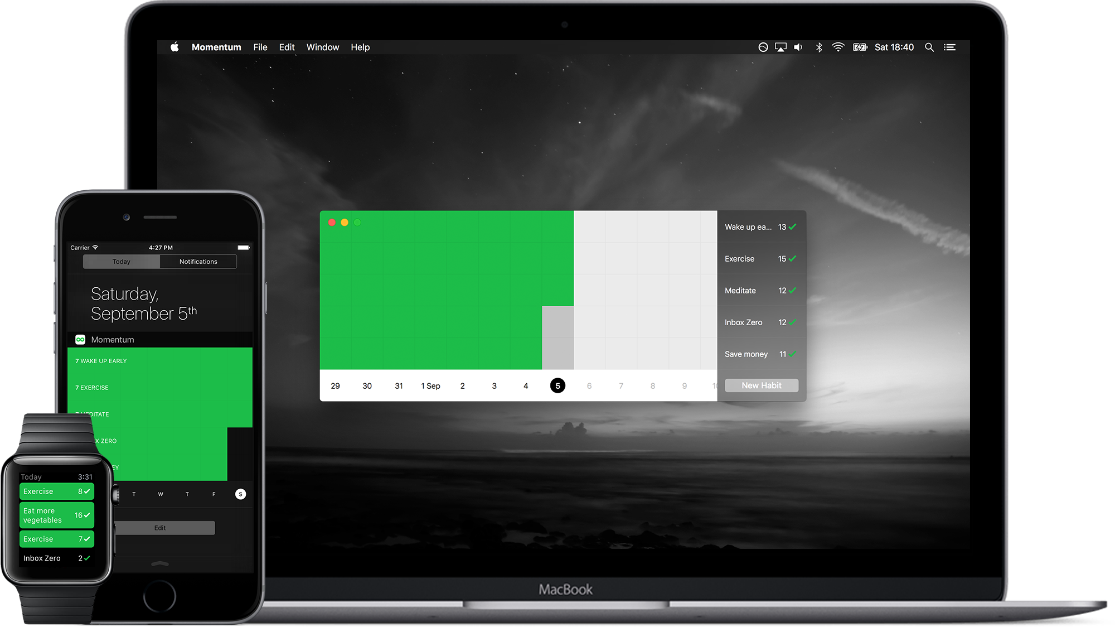Drag the September 5 timeline marker

pos(557,385)
